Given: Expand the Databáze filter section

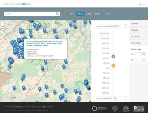Looking at the screenshot, I should pos(138,30).
